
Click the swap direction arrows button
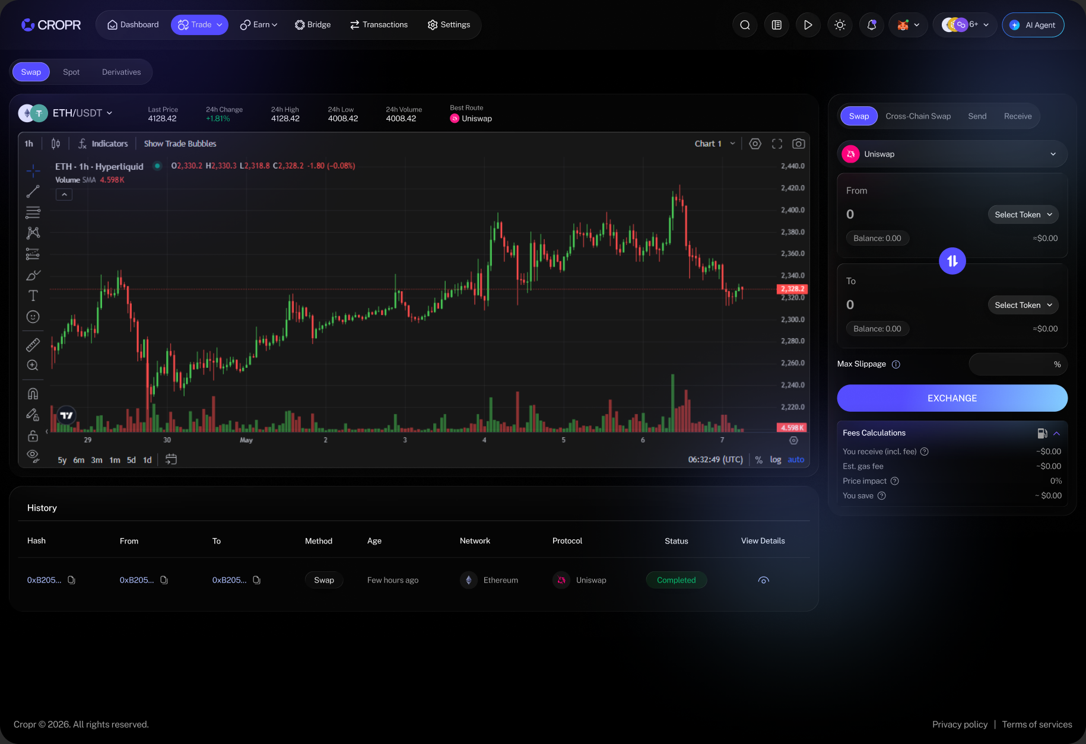point(952,261)
